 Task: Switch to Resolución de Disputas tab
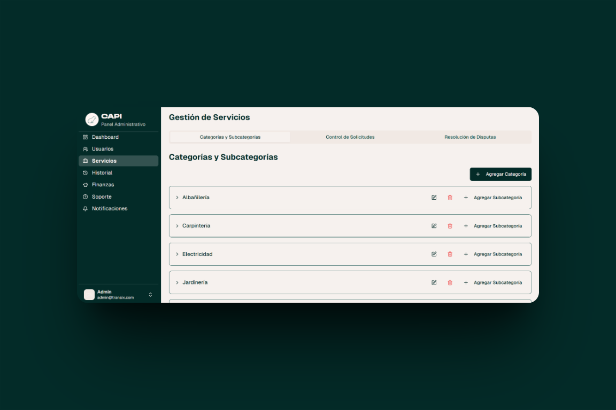[x=470, y=137]
